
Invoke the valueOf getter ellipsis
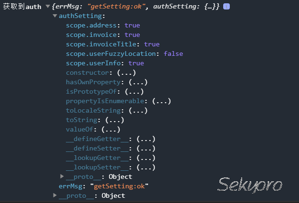click(x=110, y=130)
